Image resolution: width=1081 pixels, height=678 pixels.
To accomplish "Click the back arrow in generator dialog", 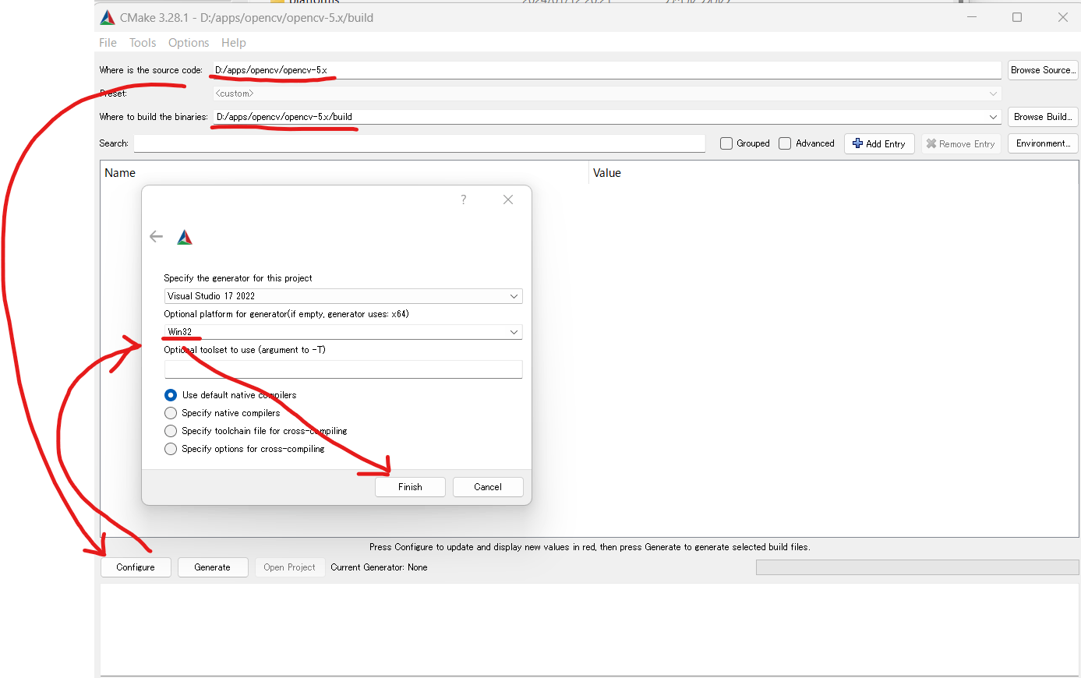I will tap(156, 237).
